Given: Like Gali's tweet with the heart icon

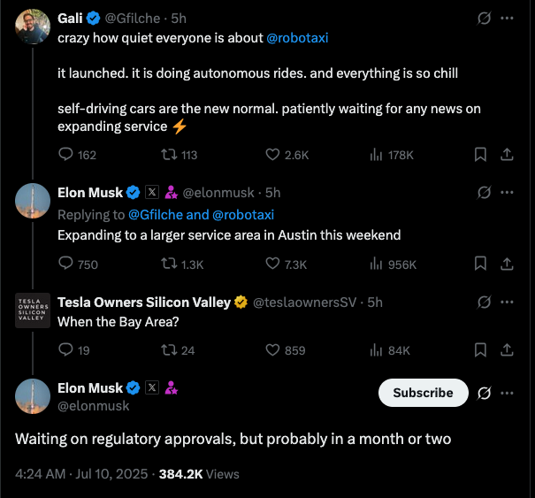Looking at the screenshot, I should pyautogui.click(x=272, y=155).
